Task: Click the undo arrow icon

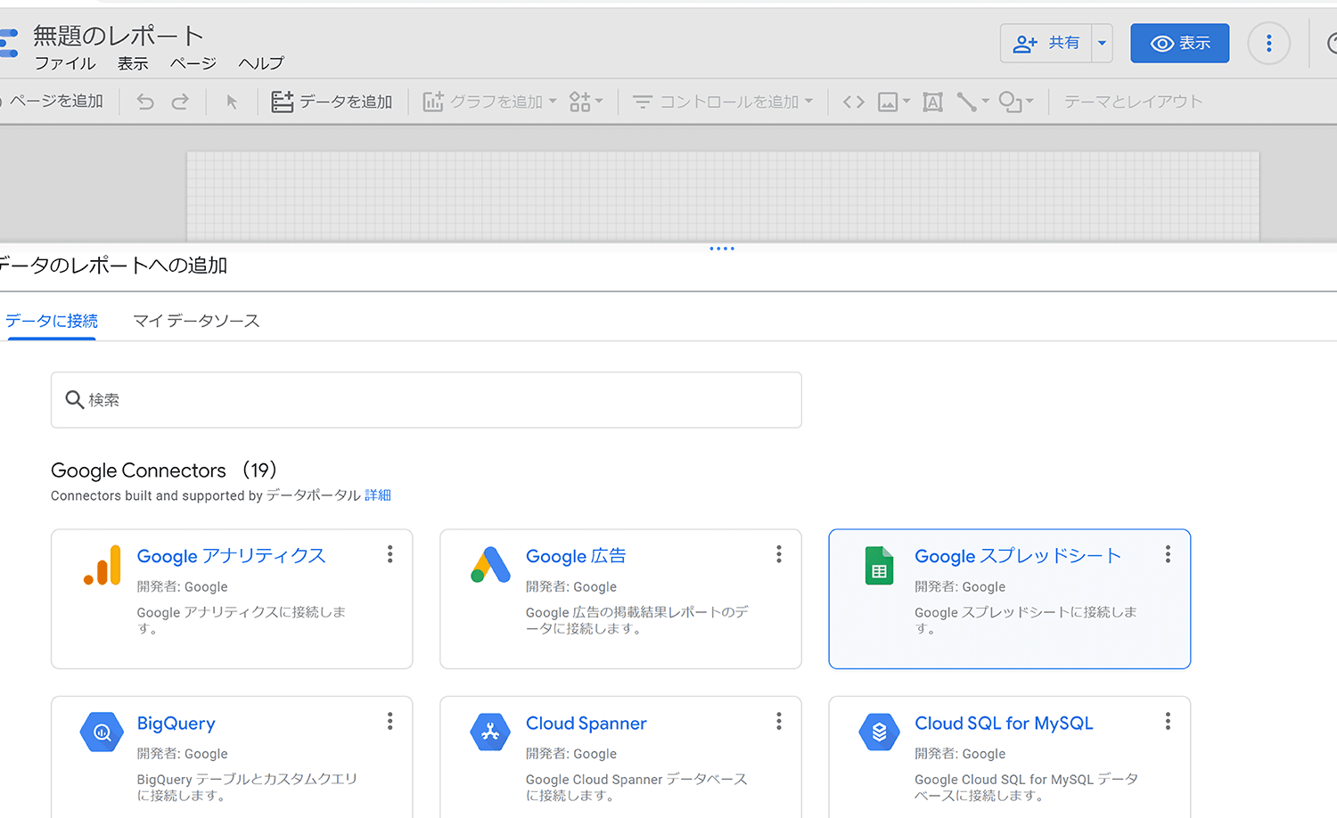Action: point(145,102)
